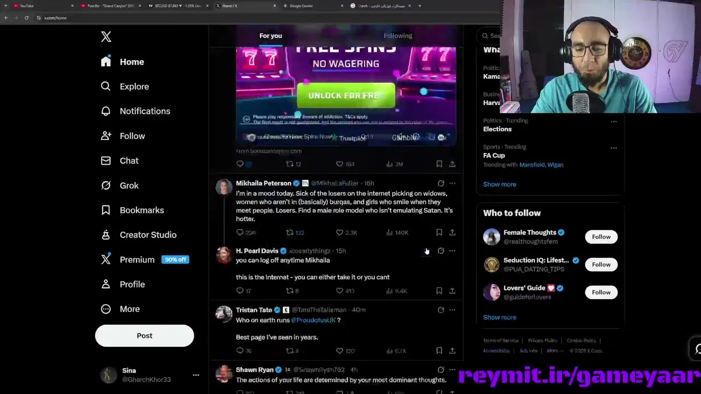Open Explore page
The width and height of the screenshot is (701, 394).
click(x=125, y=86)
